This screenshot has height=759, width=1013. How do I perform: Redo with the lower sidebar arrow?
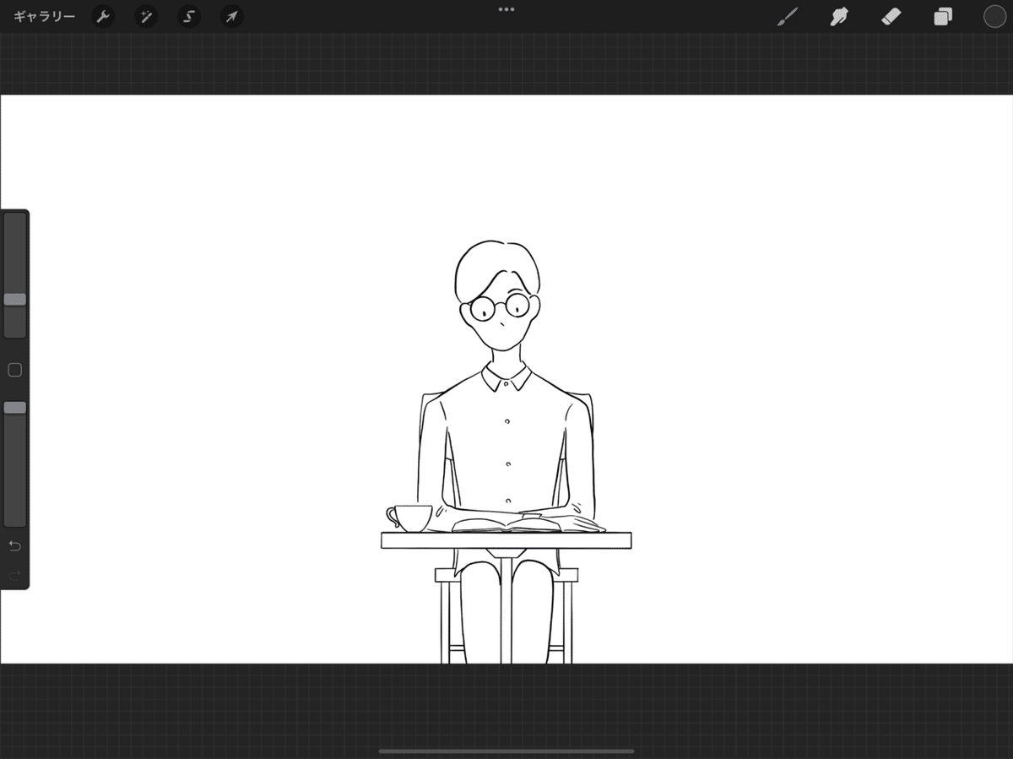(x=14, y=575)
